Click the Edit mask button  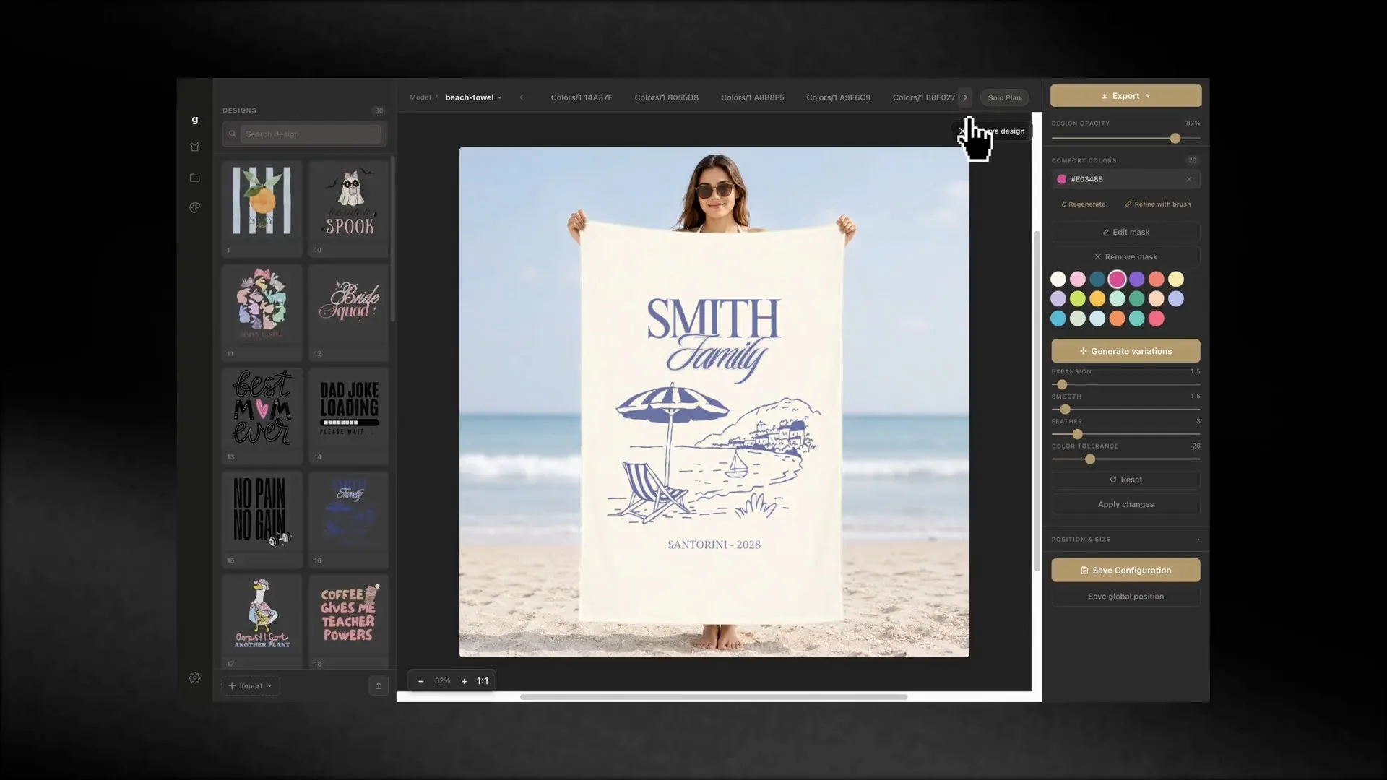[x=1126, y=232]
